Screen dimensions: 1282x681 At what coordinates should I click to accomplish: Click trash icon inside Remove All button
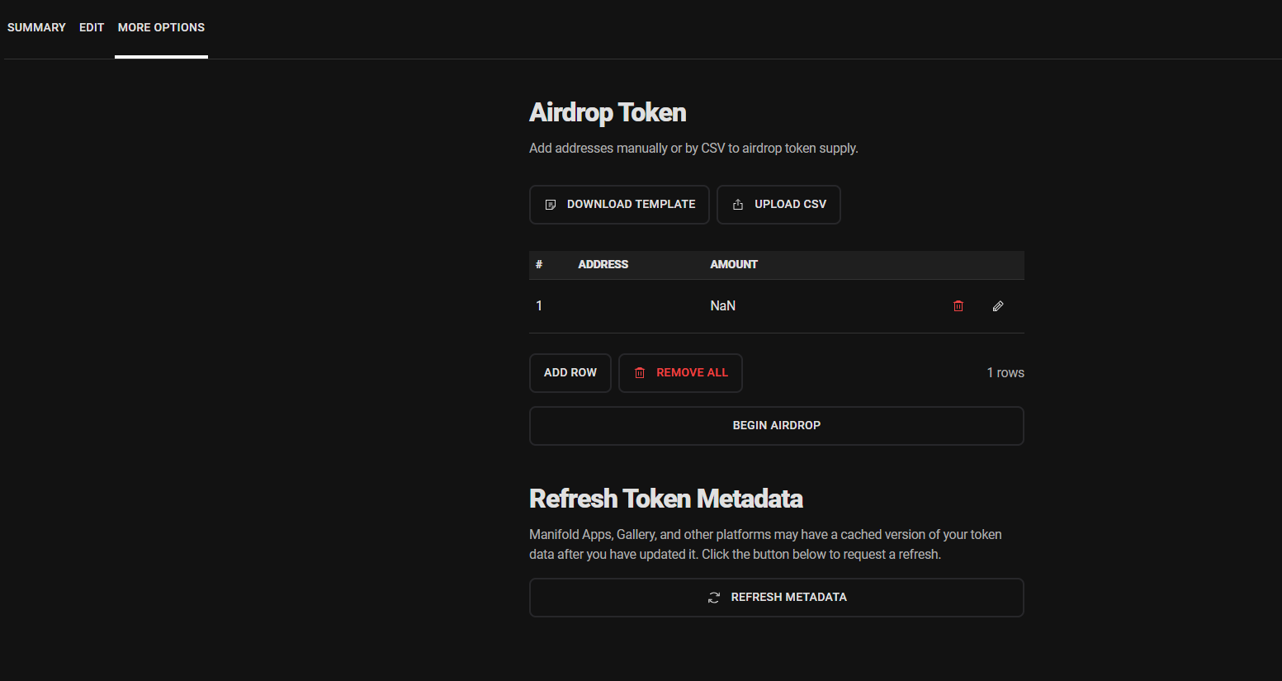point(640,373)
